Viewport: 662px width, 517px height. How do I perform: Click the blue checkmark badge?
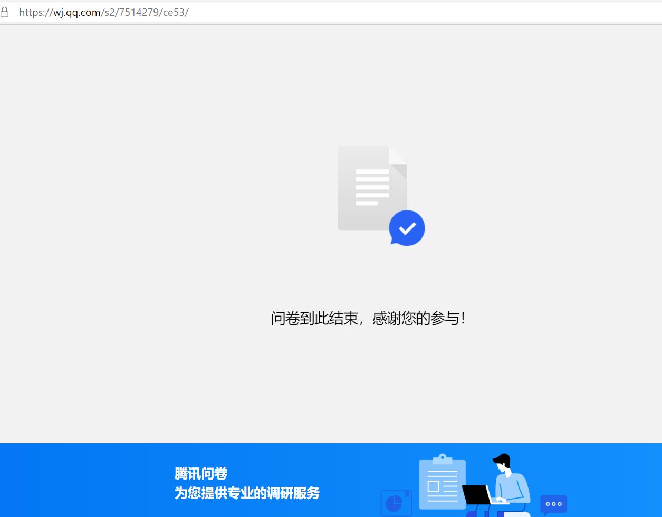[407, 228]
